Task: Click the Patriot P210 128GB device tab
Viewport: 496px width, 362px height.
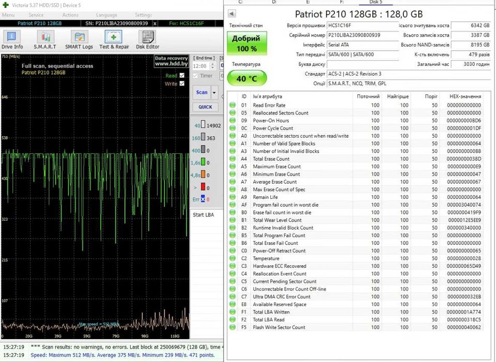Action: pyautogui.click(x=39, y=23)
